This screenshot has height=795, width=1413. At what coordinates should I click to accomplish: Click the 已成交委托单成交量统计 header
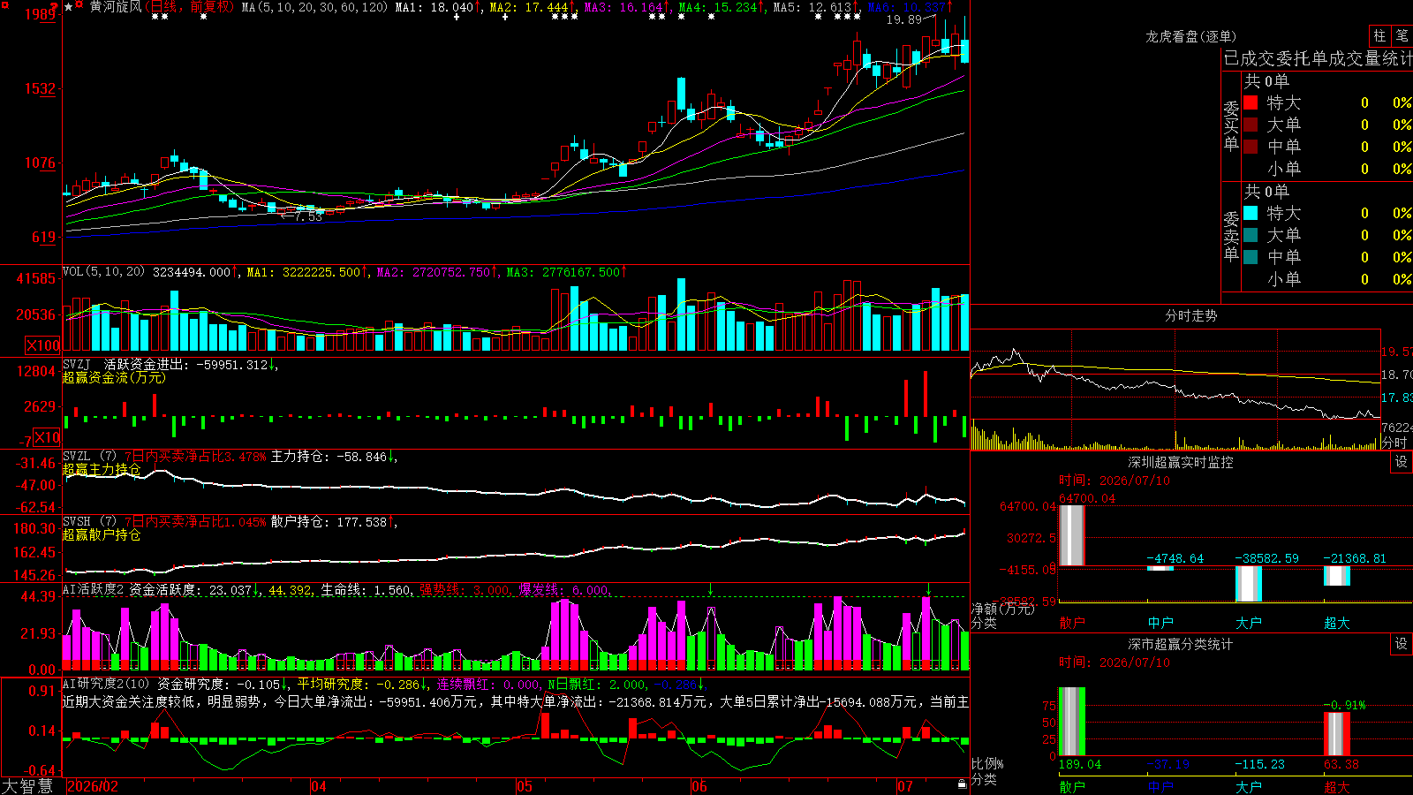click(1318, 58)
